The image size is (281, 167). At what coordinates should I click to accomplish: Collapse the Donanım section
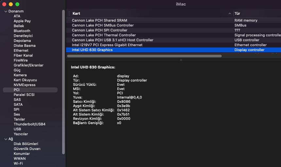[x=6, y=11]
